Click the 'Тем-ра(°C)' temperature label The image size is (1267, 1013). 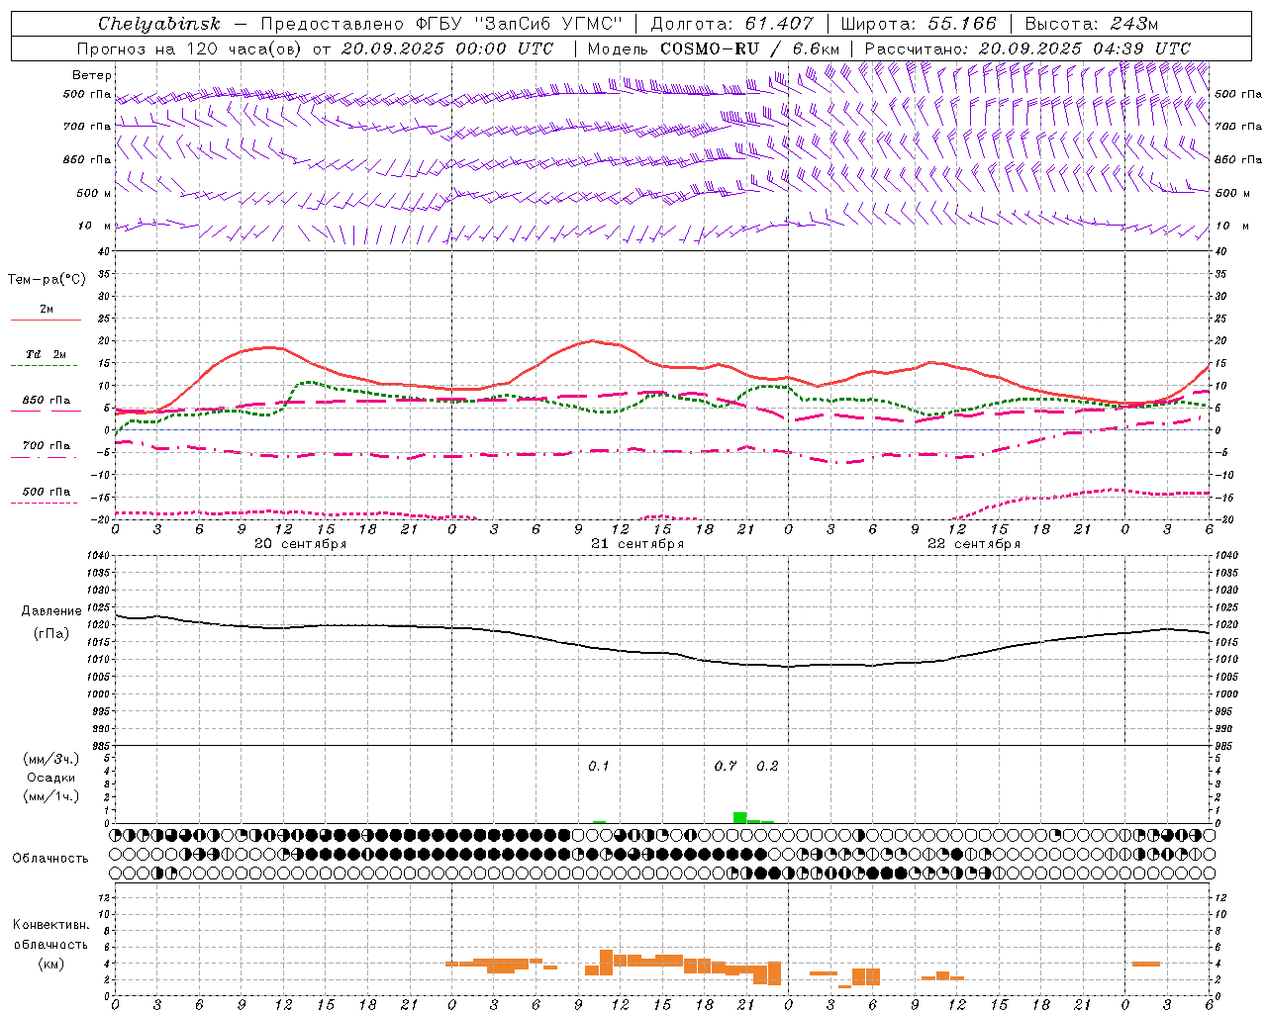(47, 280)
